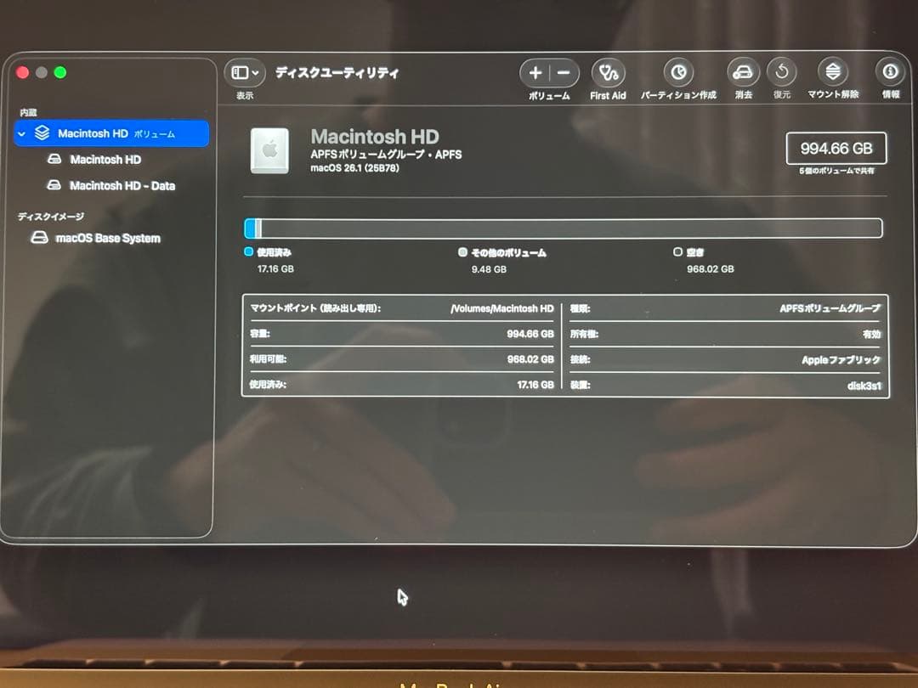Click the First Aid stethoscope icon
The width and height of the screenshot is (918, 688).
click(x=608, y=73)
